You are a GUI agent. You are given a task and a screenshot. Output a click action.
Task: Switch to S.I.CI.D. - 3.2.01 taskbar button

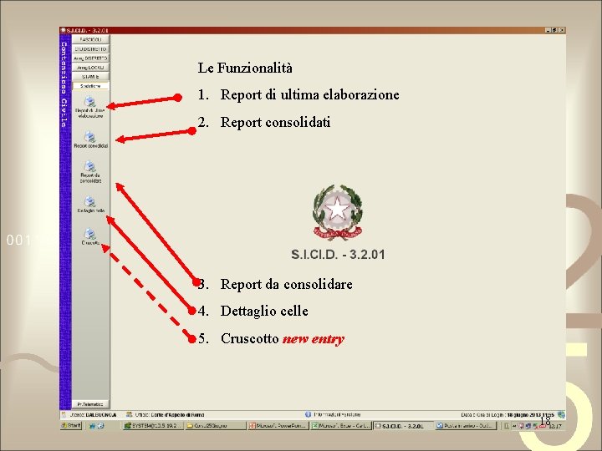pos(404,426)
